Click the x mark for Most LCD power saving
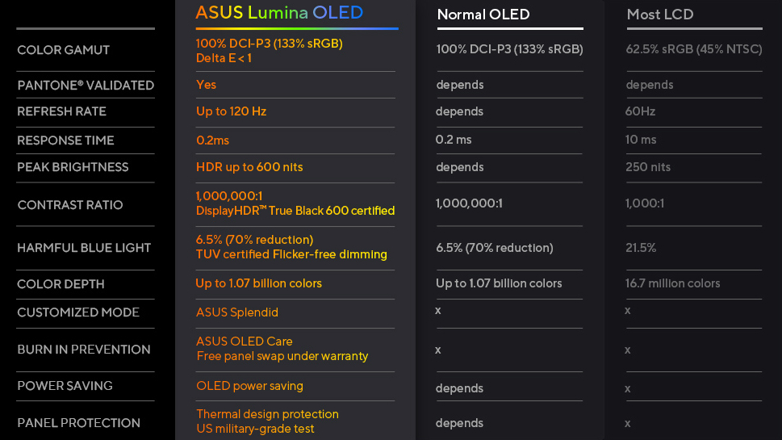 [627, 388]
